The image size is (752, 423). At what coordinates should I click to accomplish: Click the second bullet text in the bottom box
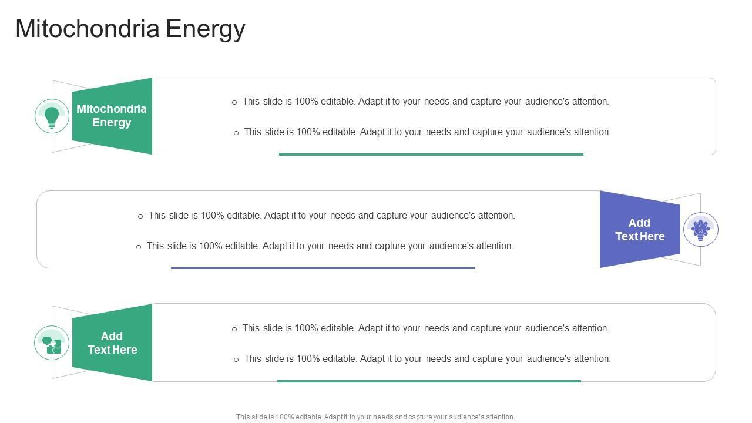pos(427,359)
